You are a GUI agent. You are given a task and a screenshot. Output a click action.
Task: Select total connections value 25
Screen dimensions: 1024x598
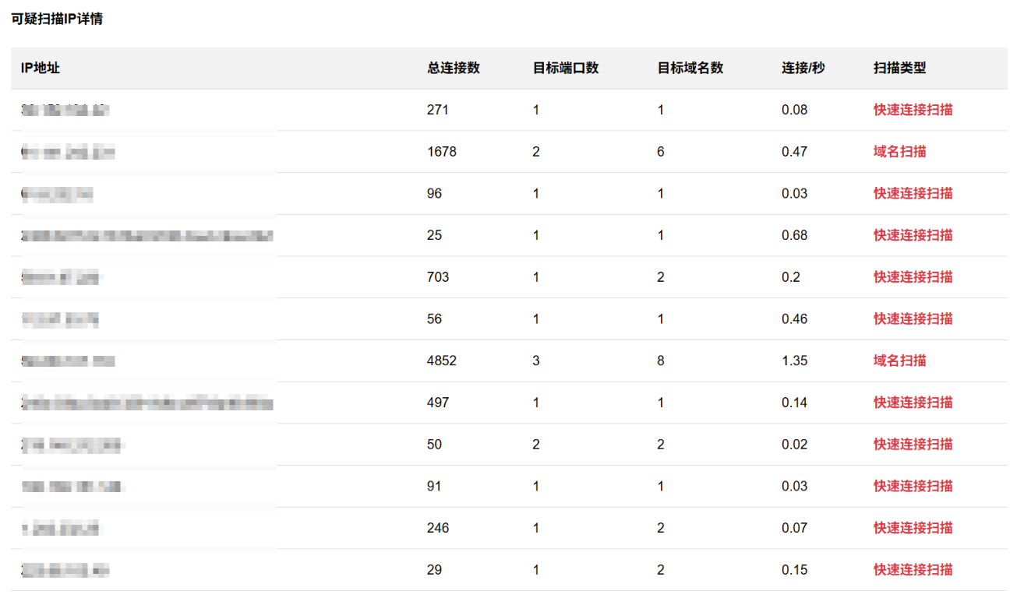pos(434,235)
